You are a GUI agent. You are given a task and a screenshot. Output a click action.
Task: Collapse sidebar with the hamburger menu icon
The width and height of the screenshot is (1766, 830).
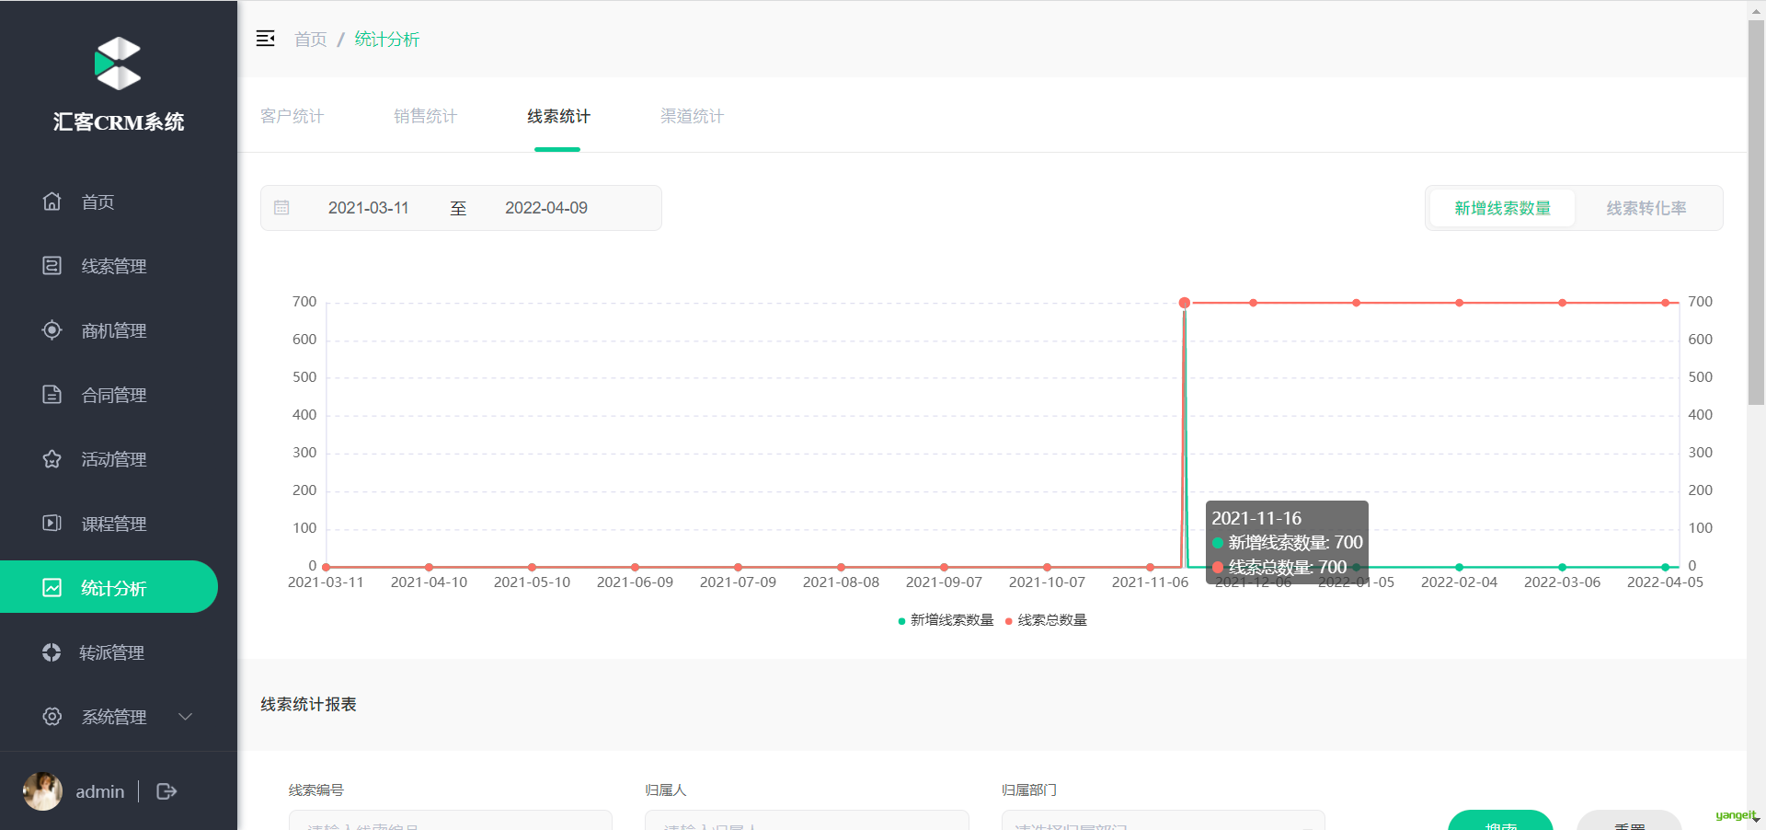pos(265,39)
